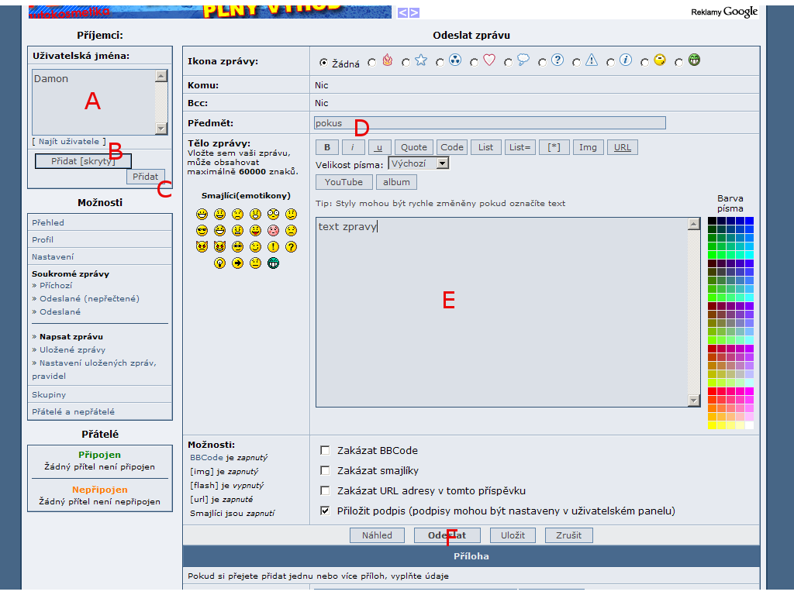Insert the green grinning emoticon in smiley panel
Screen dimensions: 794x595
coord(273,263)
